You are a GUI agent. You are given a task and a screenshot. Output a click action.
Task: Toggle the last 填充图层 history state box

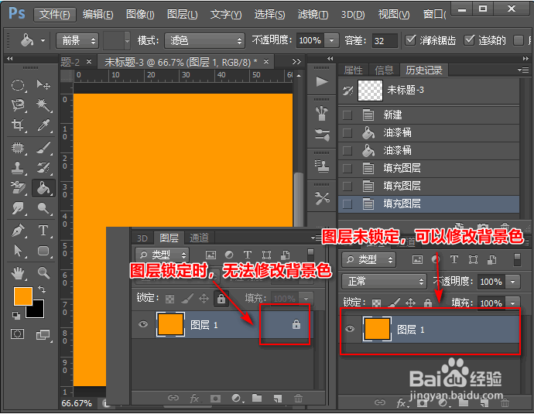(347, 204)
